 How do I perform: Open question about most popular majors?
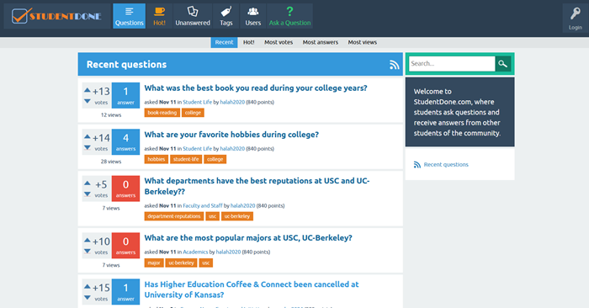tap(248, 238)
